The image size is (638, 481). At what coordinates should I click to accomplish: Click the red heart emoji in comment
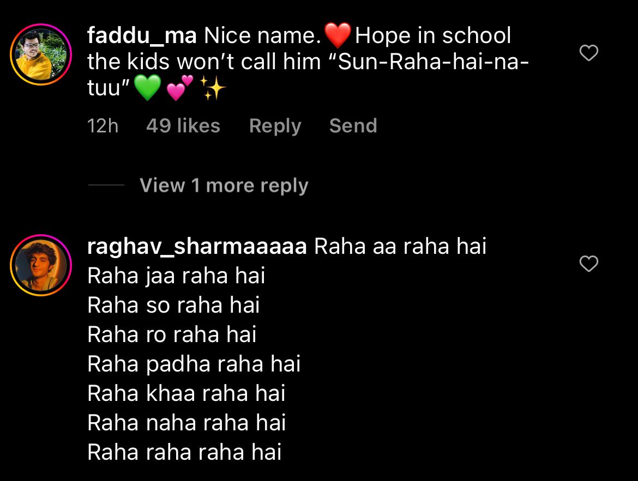[x=338, y=35]
